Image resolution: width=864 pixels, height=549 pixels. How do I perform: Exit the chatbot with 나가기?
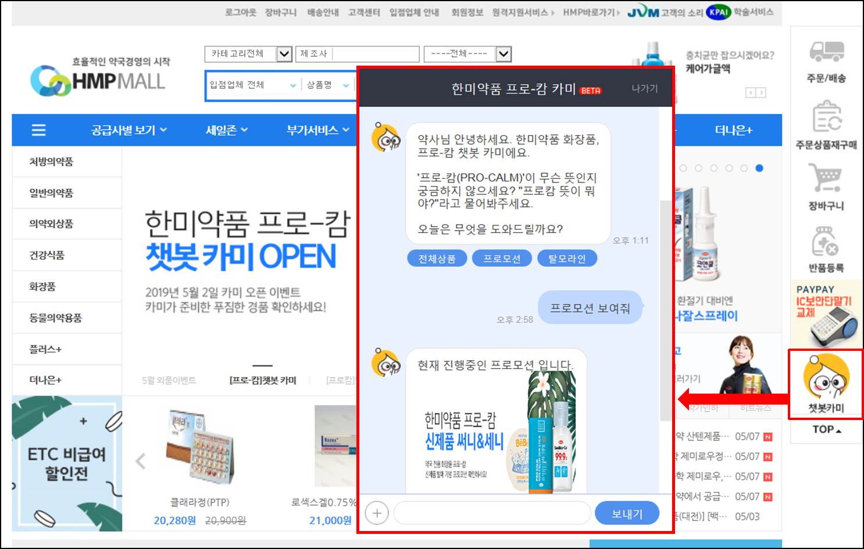tap(645, 88)
